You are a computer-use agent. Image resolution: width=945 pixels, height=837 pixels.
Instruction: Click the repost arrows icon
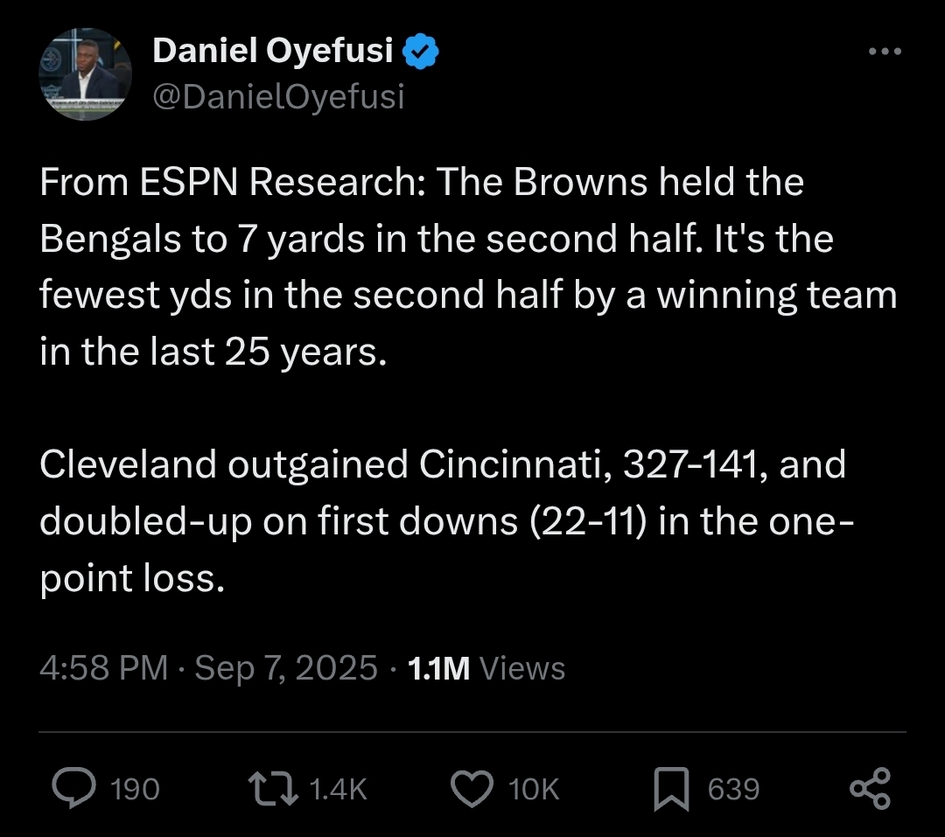[x=273, y=788]
